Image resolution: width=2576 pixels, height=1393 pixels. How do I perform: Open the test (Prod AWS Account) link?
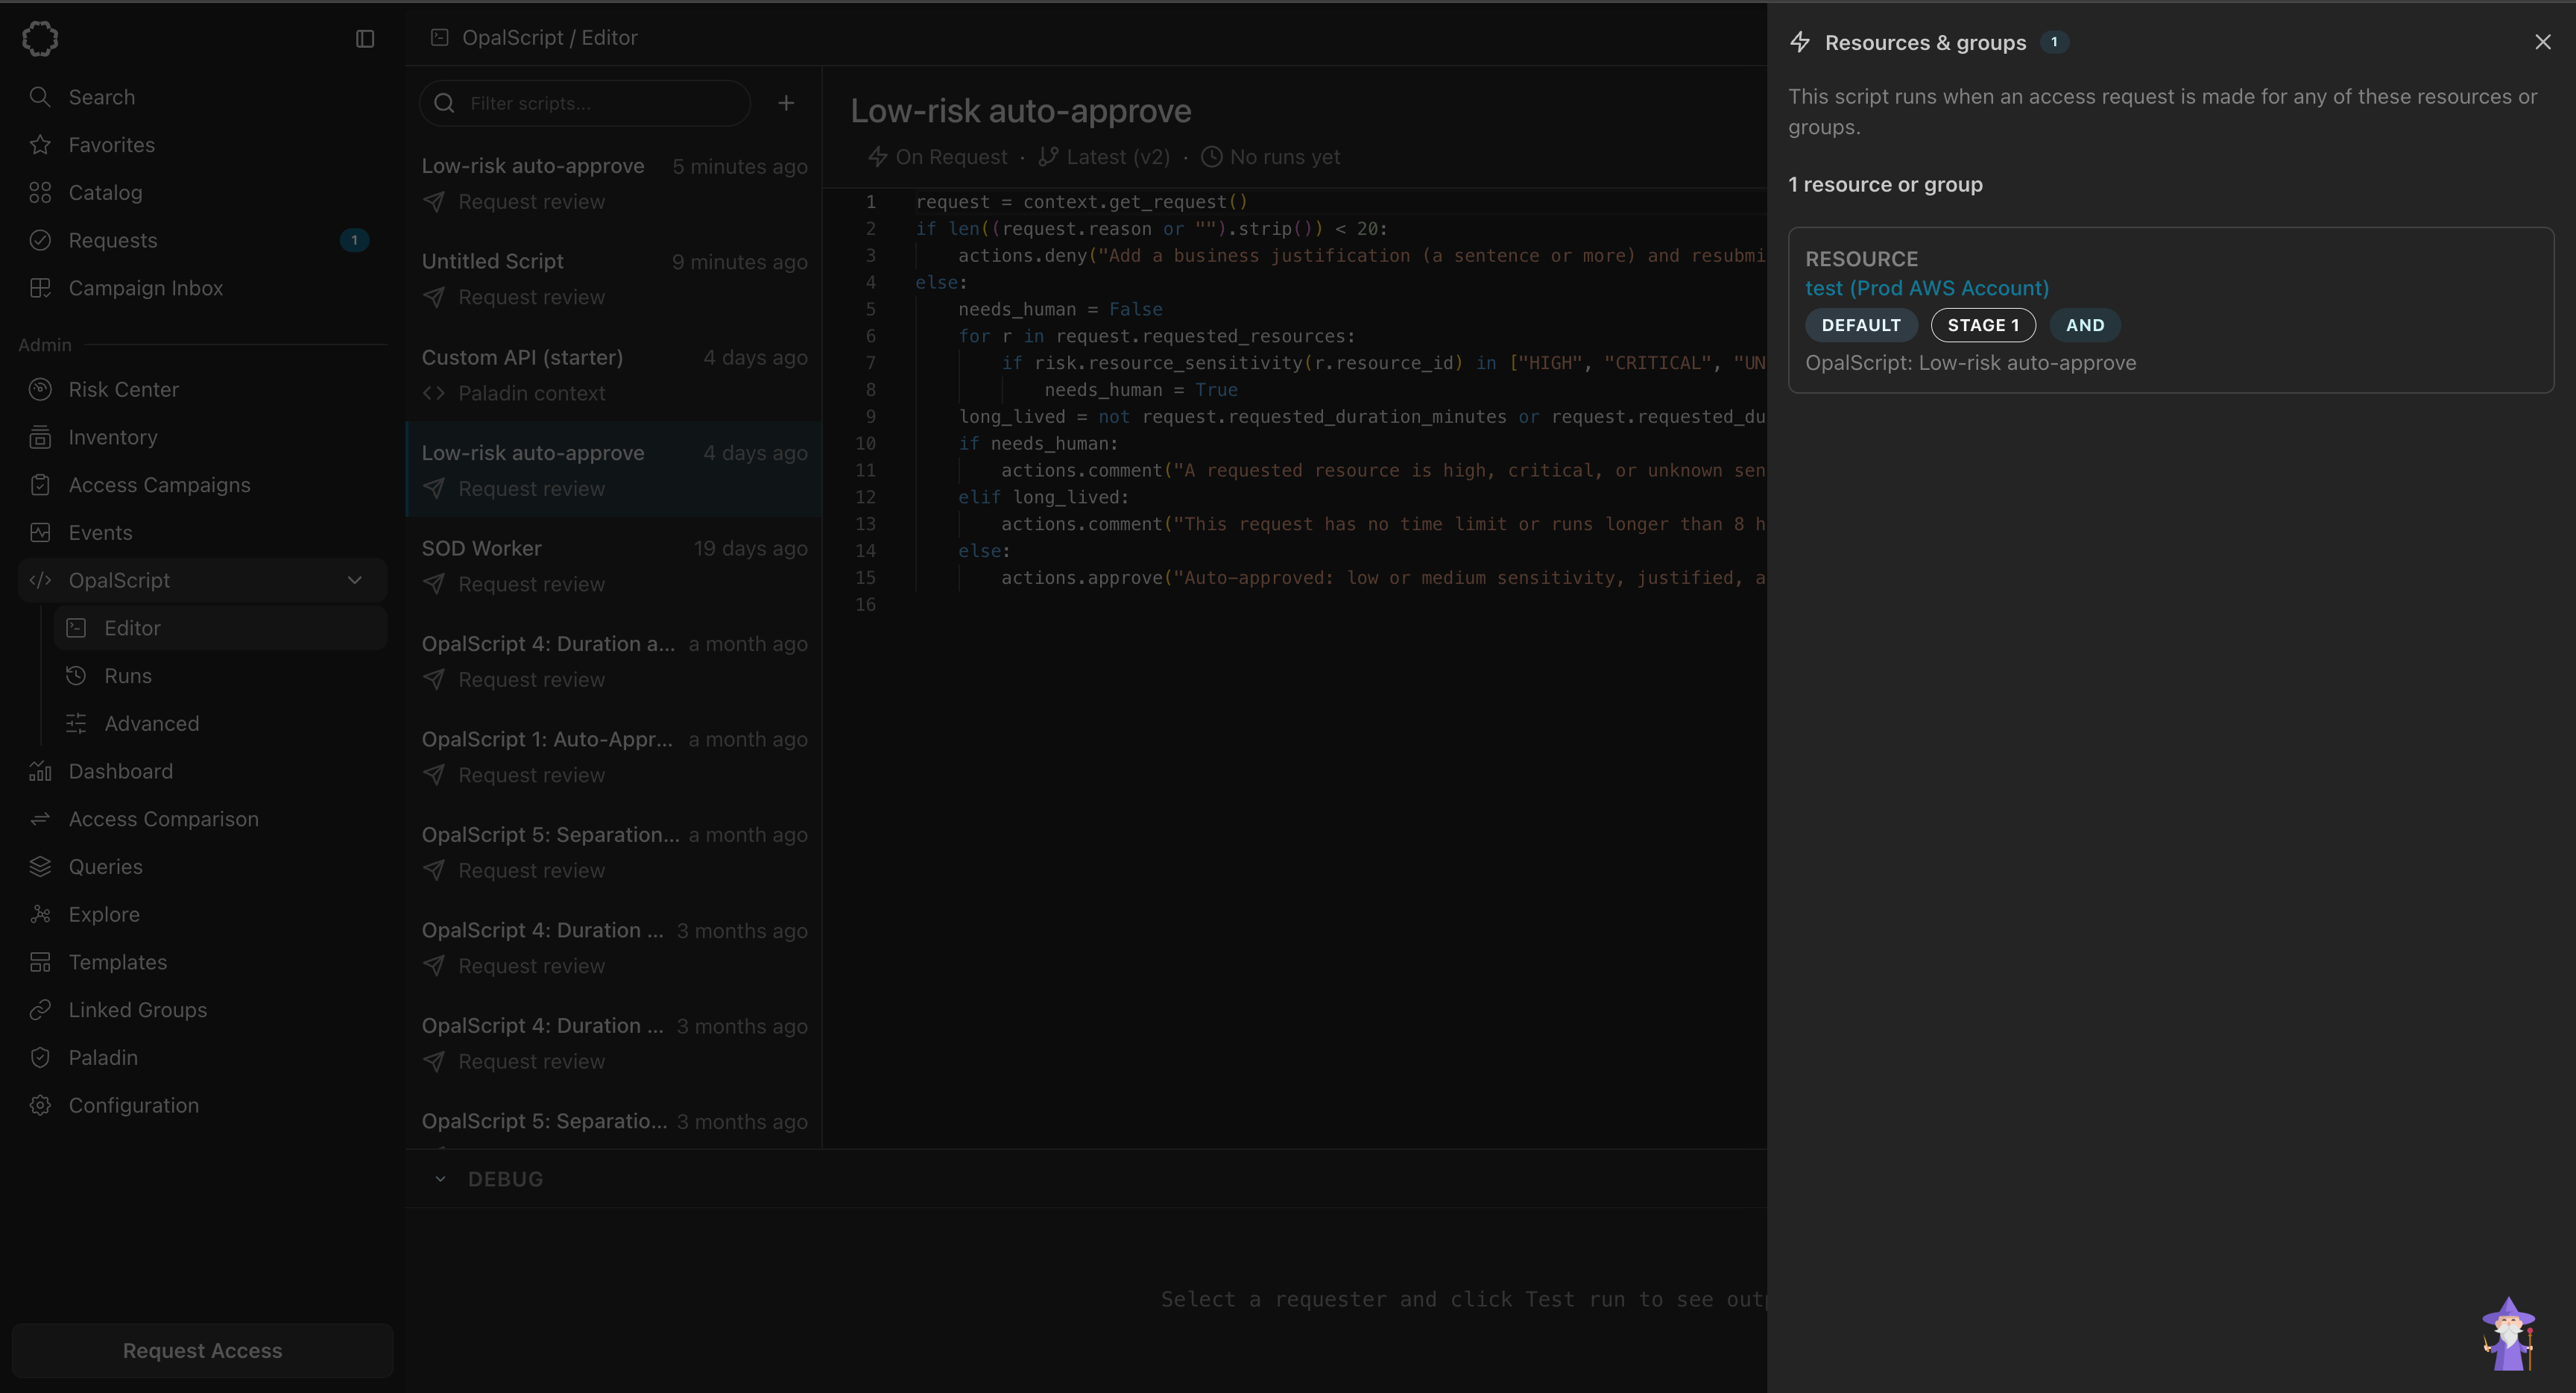(1926, 288)
